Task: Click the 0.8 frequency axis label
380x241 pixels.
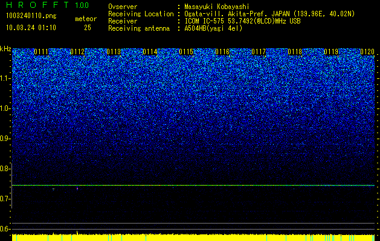Action: click(x=4, y=169)
